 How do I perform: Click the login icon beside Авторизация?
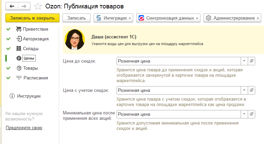point(19,39)
